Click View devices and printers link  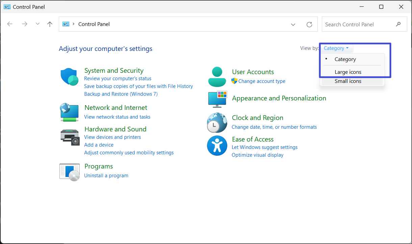(x=112, y=137)
